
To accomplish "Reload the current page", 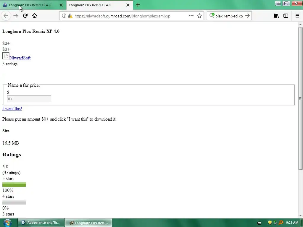I will 25,16.
